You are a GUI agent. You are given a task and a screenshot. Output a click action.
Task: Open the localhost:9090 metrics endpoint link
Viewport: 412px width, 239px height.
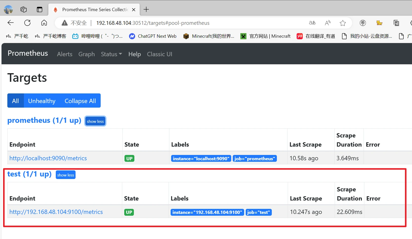(x=48, y=158)
